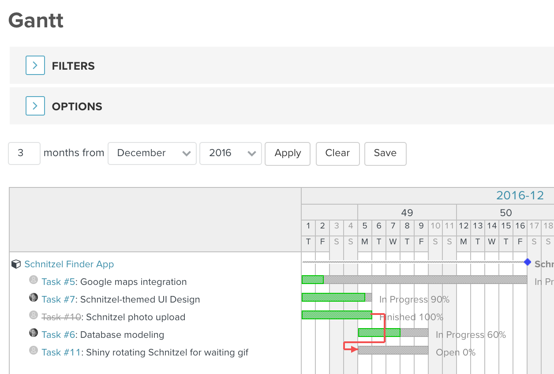Click the 'Schnitzel photo upload' task title

136,317
